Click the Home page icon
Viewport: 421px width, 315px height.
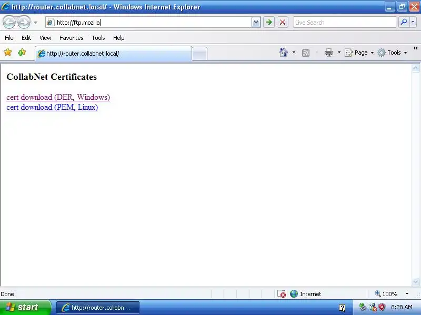coord(284,52)
